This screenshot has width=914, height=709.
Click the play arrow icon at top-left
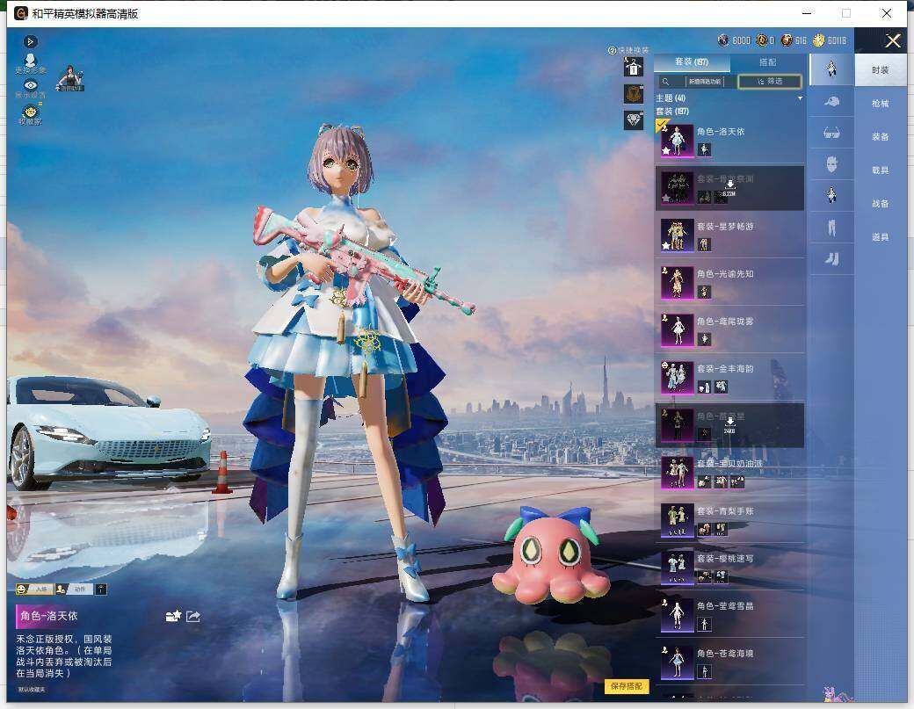(30, 41)
